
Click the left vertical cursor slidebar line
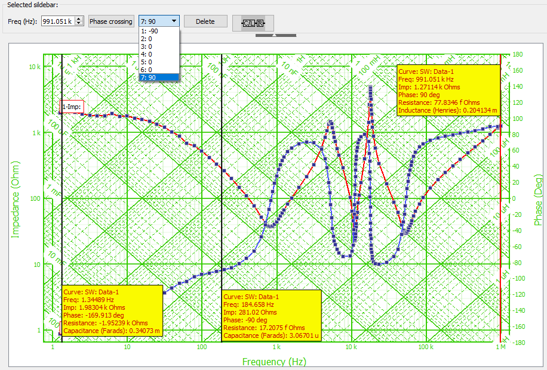(x=62, y=179)
